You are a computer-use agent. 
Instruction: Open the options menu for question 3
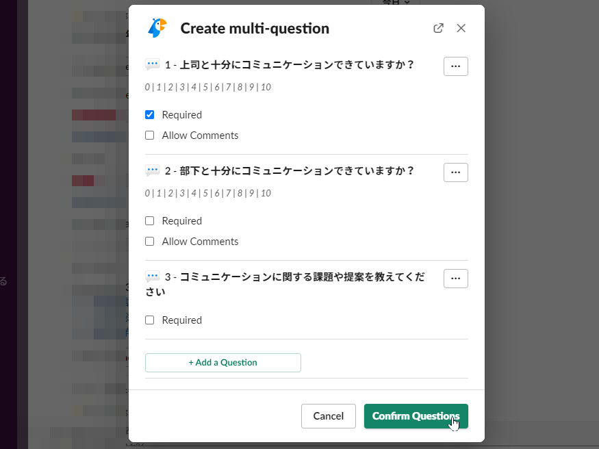click(456, 279)
